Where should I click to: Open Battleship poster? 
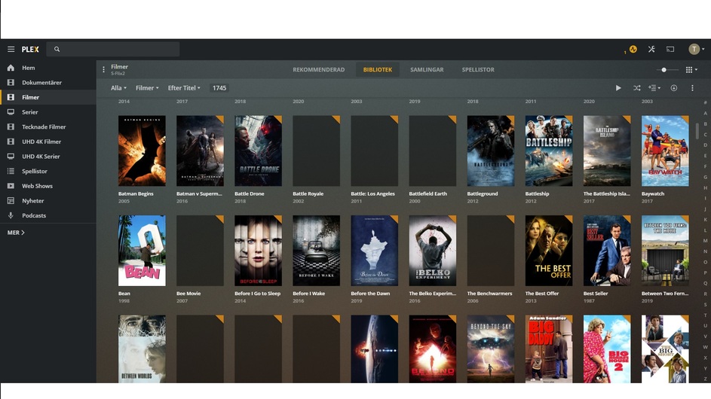(x=549, y=151)
